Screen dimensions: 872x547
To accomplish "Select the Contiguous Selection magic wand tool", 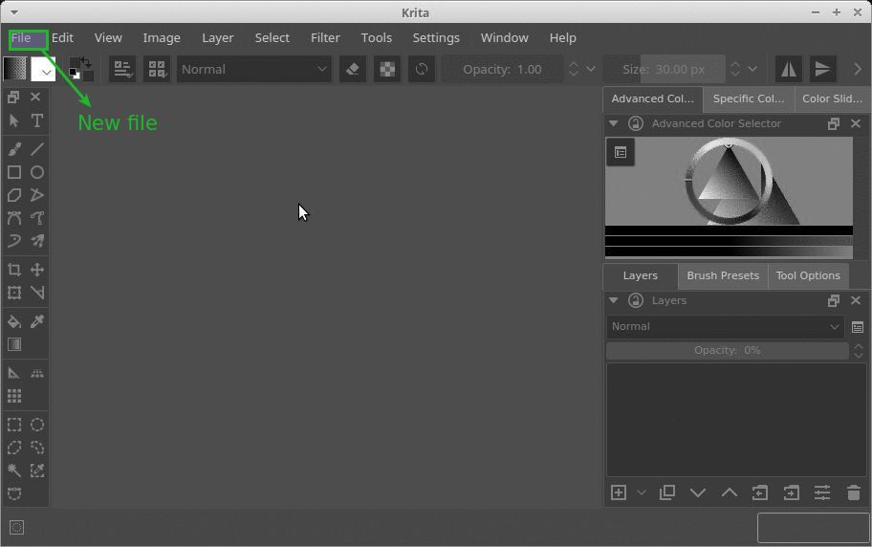I will (x=14, y=470).
